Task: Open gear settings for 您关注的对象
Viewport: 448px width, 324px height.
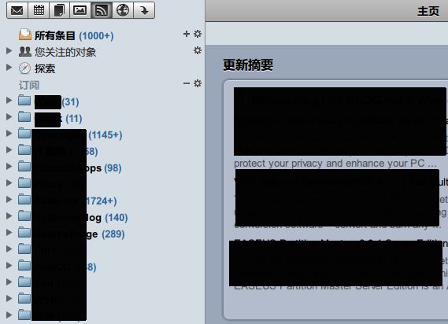Action: (x=198, y=50)
